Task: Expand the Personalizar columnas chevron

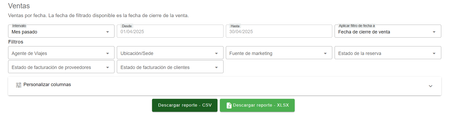Action: pos(430,86)
